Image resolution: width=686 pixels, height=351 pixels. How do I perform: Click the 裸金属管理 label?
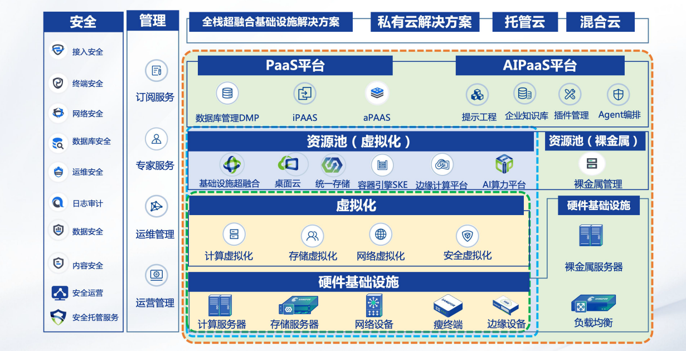pyautogui.click(x=598, y=184)
